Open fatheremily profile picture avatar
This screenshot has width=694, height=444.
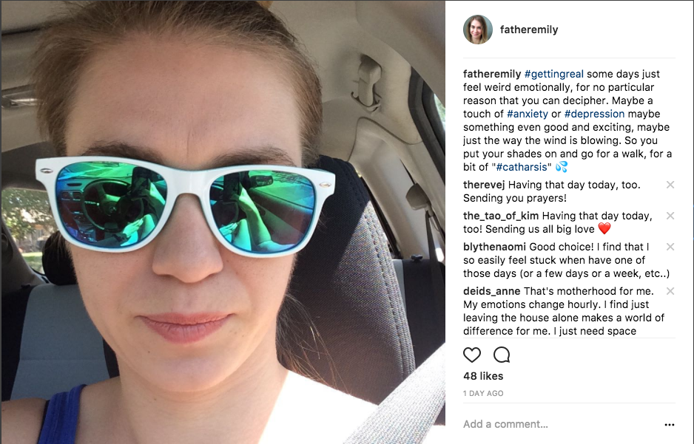[477, 30]
